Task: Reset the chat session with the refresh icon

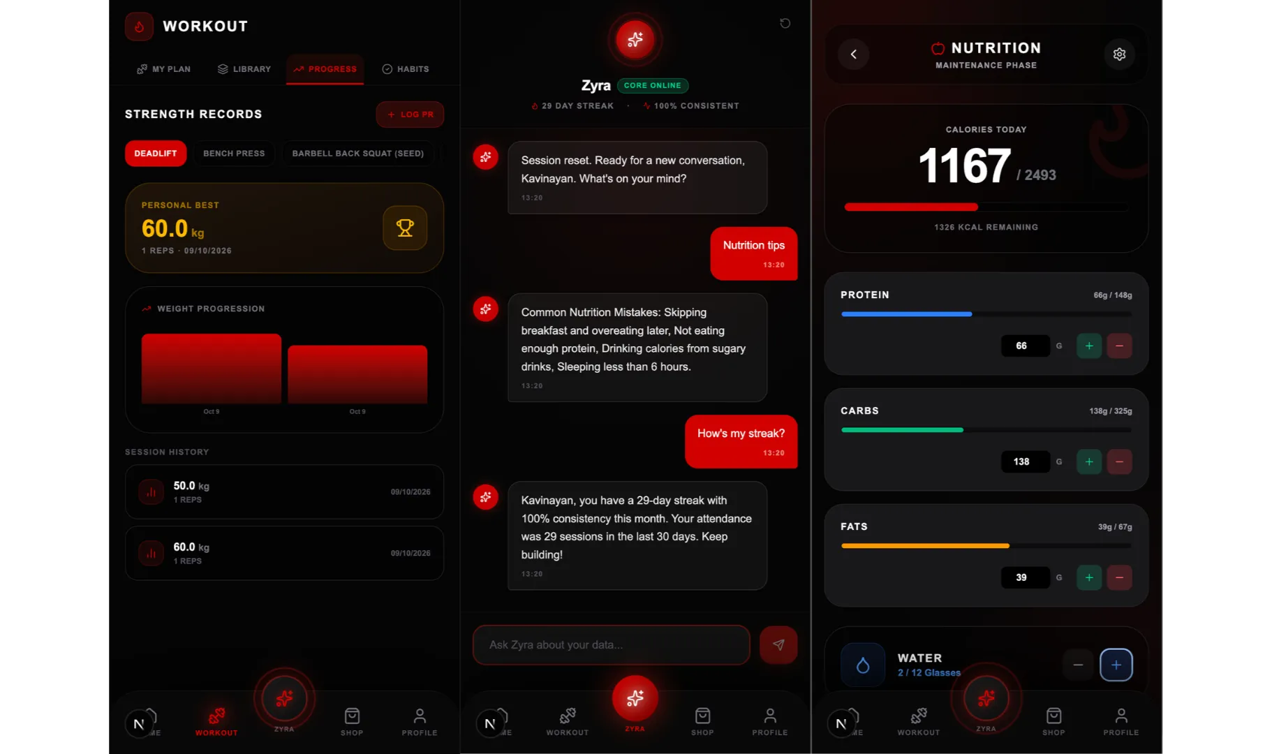Action: (x=785, y=23)
